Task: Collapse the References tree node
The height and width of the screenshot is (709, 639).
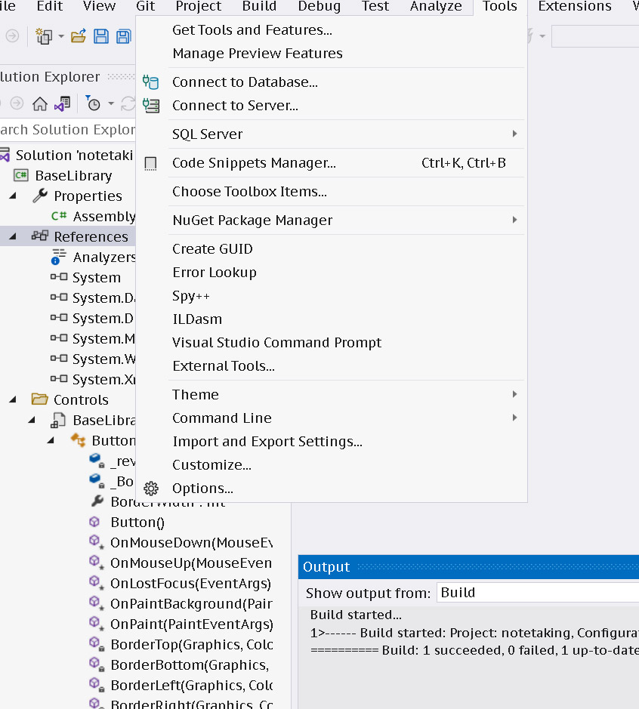Action: coord(13,236)
